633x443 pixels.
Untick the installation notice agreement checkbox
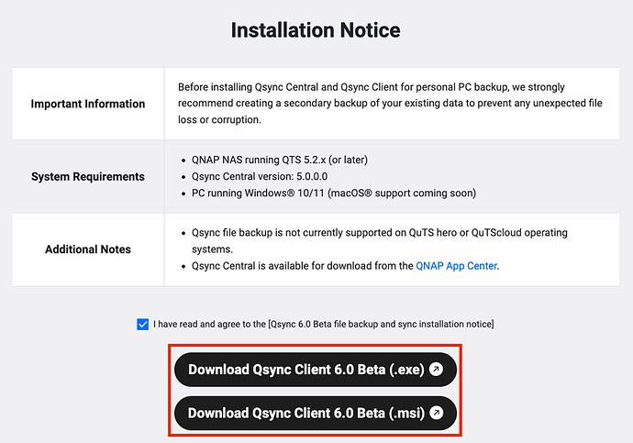tap(142, 324)
